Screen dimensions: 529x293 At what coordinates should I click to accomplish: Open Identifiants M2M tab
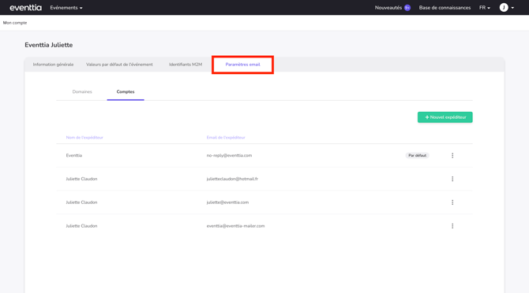point(186,65)
